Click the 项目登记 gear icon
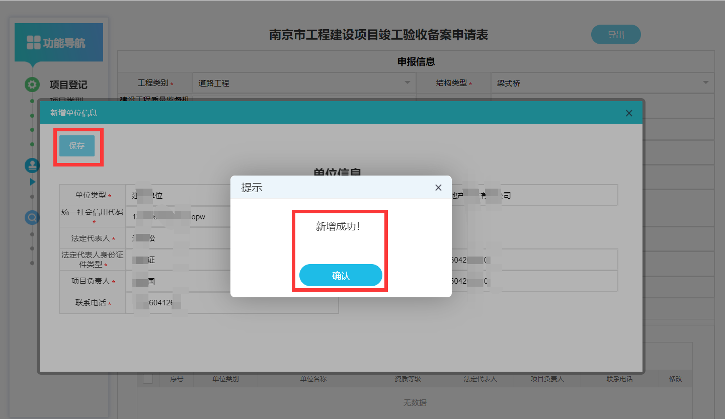This screenshot has height=419, width=725. [x=32, y=85]
